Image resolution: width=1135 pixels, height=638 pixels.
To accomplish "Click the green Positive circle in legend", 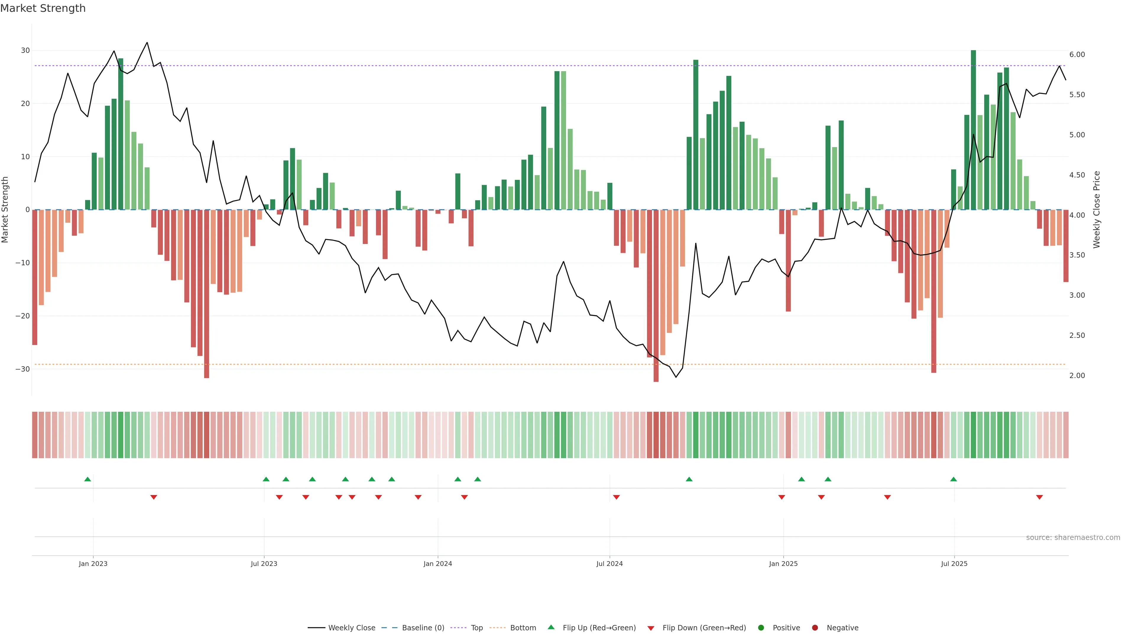I will coord(761,627).
